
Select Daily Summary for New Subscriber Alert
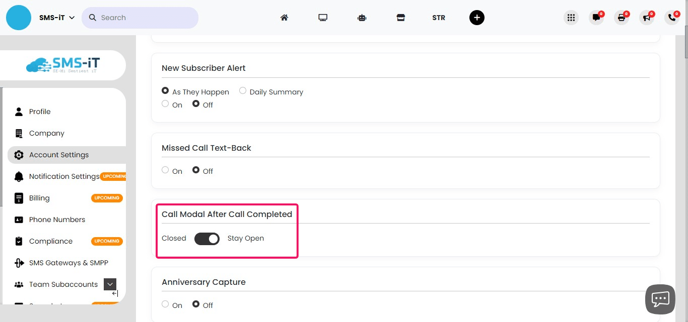pyautogui.click(x=242, y=90)
